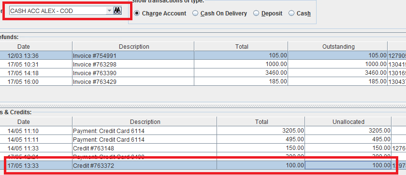Select Invoice #763429 row
This screenshot has height=175, width=406.
203,81
